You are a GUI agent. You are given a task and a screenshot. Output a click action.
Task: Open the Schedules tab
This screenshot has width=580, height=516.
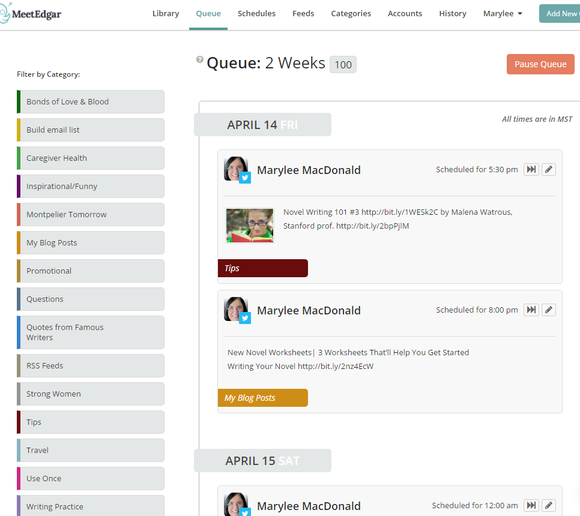click(256, 14)
